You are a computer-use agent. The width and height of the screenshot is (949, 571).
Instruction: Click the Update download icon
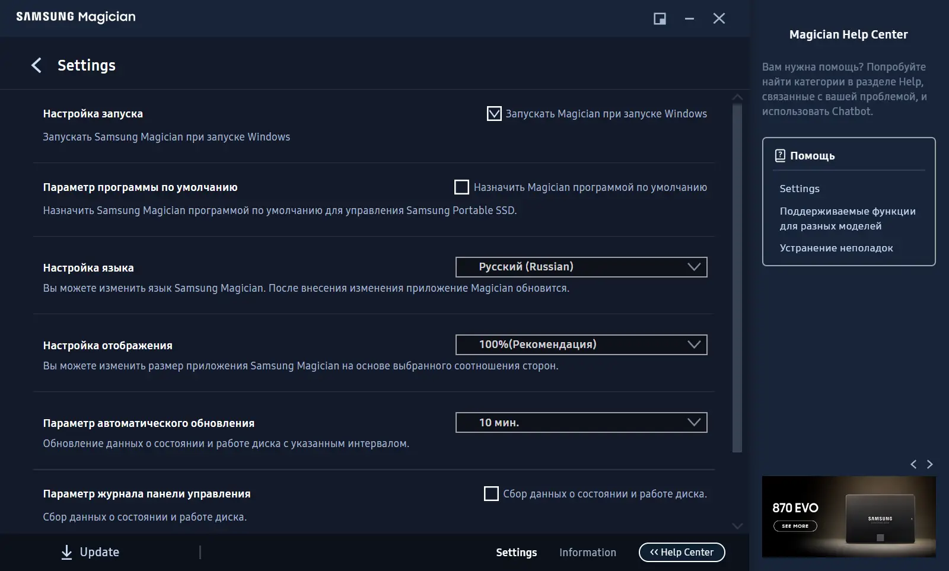pos(67,553)
